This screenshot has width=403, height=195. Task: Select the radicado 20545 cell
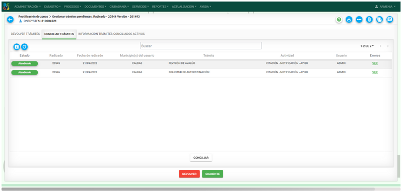(56, 63)
